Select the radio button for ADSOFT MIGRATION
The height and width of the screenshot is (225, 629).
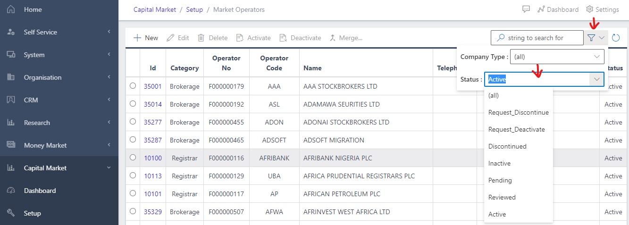pos(133,140)
